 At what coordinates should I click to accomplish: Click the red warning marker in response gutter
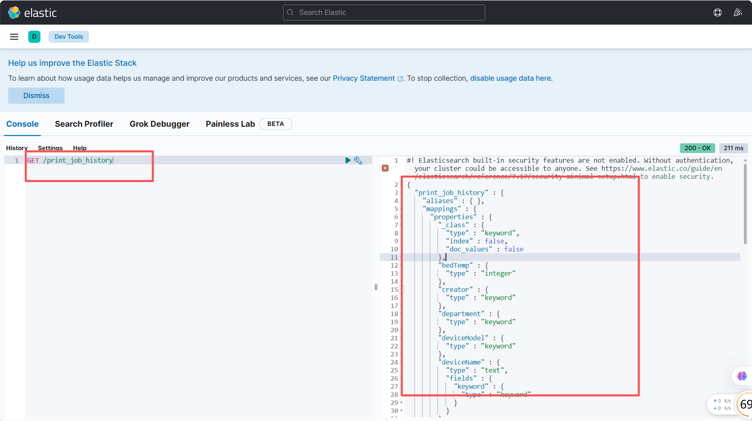385,168
